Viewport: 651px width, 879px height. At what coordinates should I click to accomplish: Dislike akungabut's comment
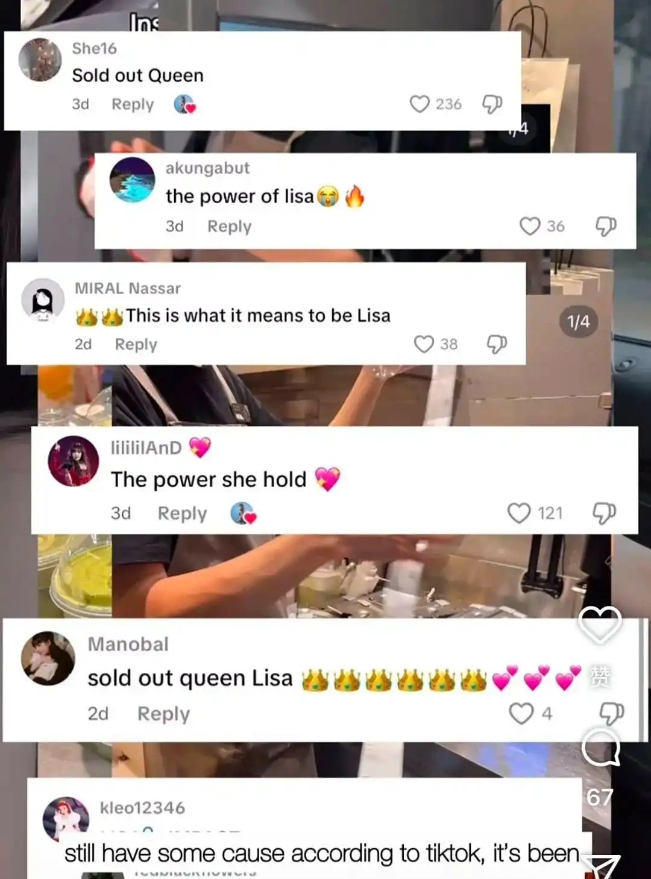point(606,226)
